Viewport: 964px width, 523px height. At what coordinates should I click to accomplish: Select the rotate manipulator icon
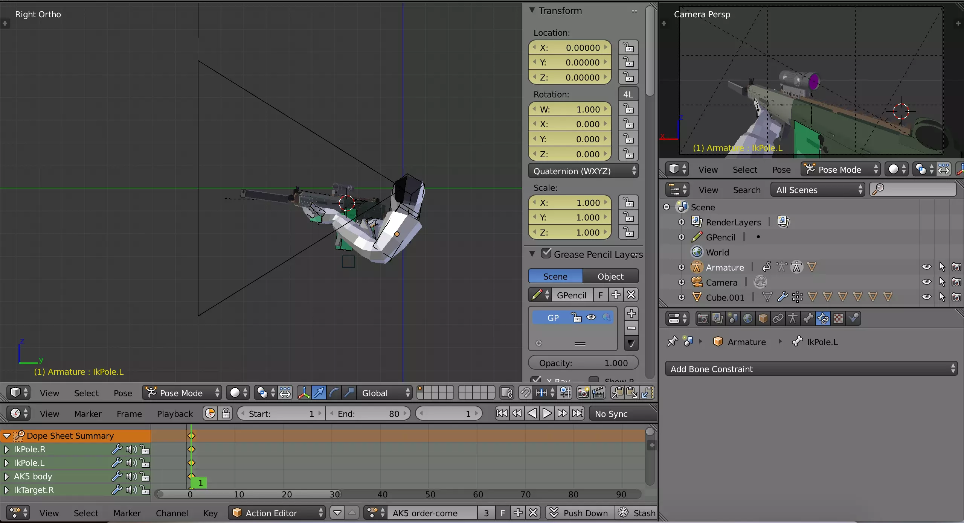(x=334, y=393)
